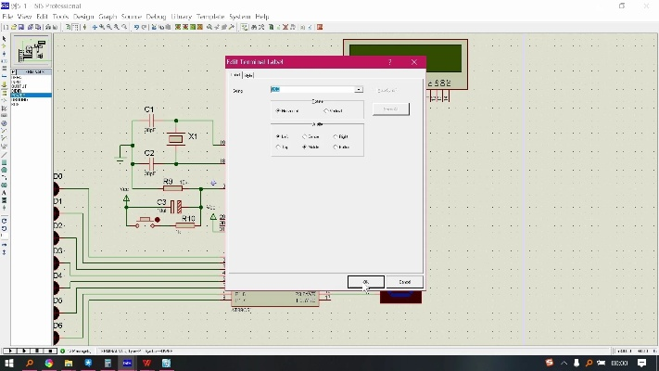Open the Debug menu
Image resolution: width=659 pixels, height=371 pixels.
156,17
